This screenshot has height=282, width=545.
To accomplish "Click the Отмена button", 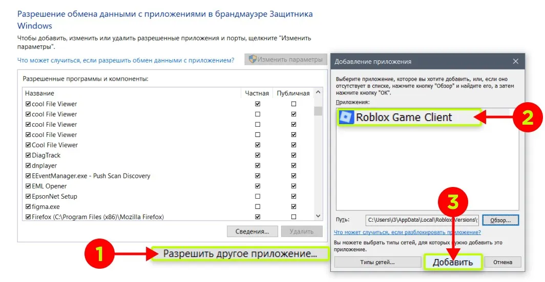I will coord(502,262).
